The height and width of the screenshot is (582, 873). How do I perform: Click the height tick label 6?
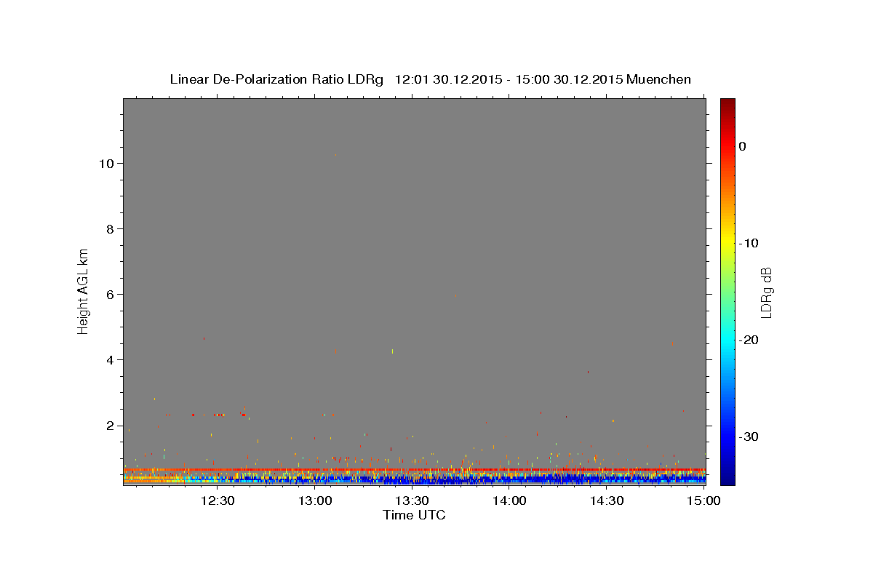[x=110, y=295]
